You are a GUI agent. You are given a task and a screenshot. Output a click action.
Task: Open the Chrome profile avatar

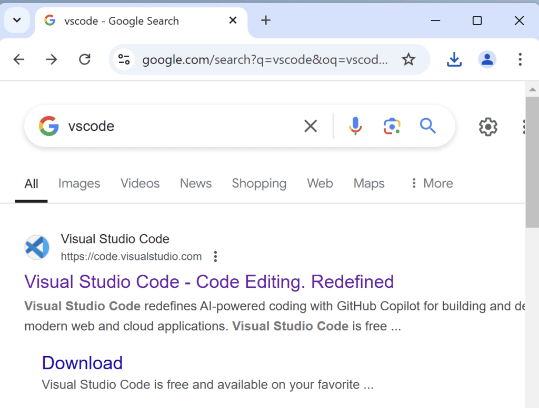point(487,60)
